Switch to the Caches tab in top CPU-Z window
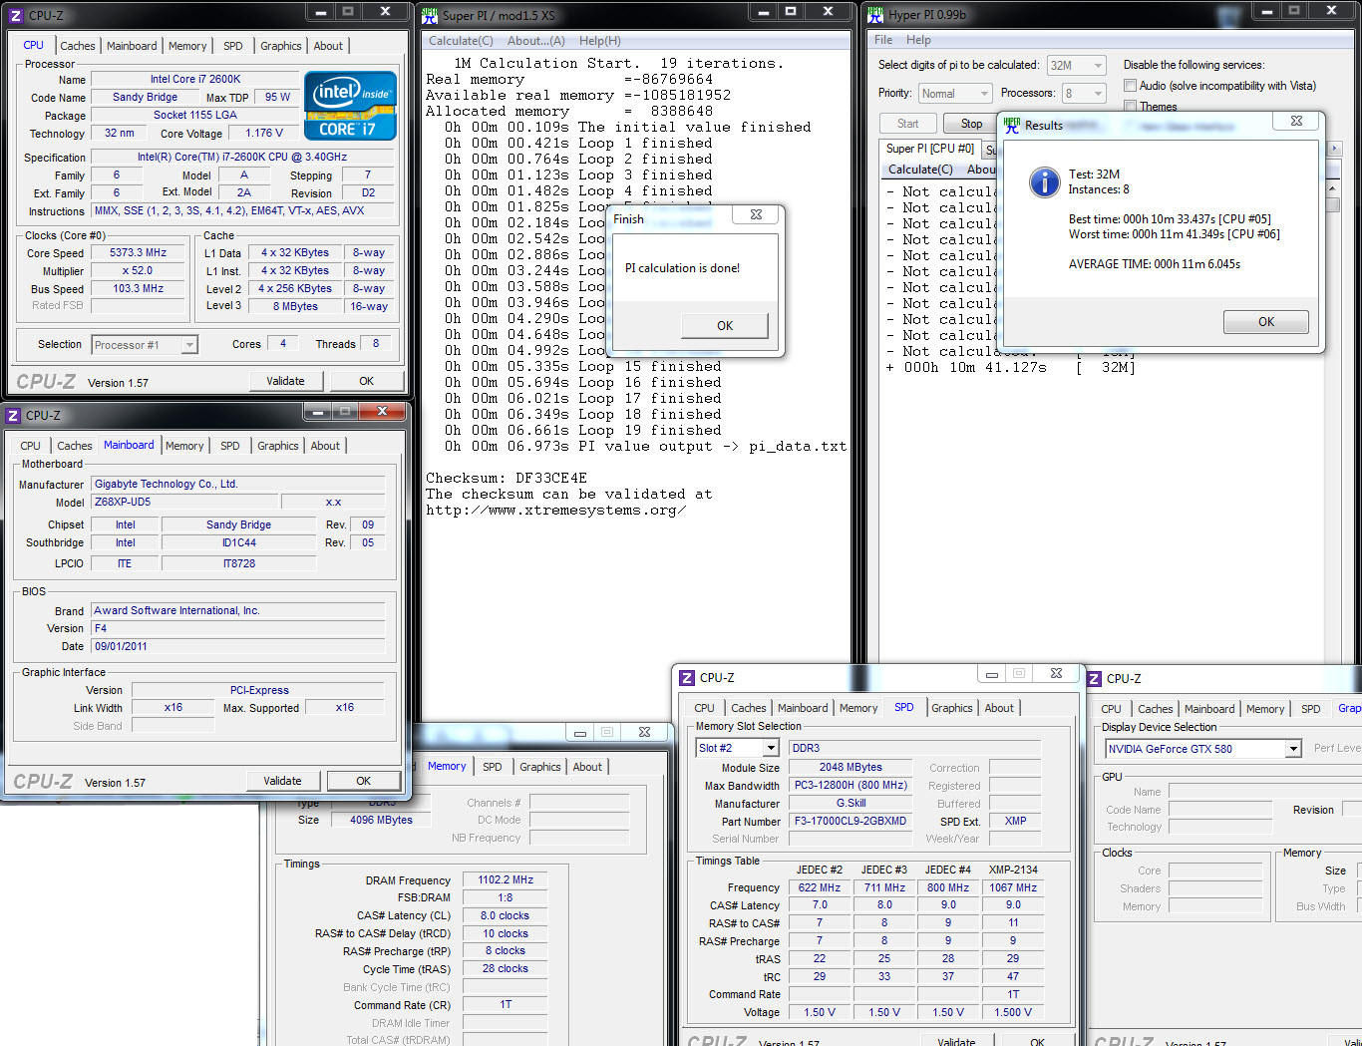Viewport: 1362px width, 1046px height. pyautogui.click(x=77, y=46)
